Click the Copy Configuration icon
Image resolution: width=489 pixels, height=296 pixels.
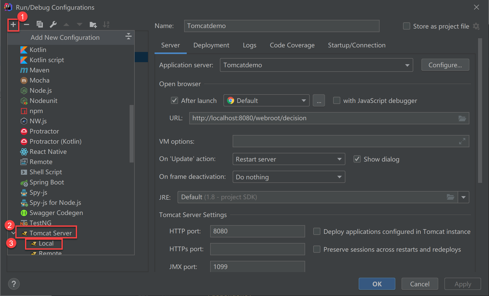click(x=40, y=25)
